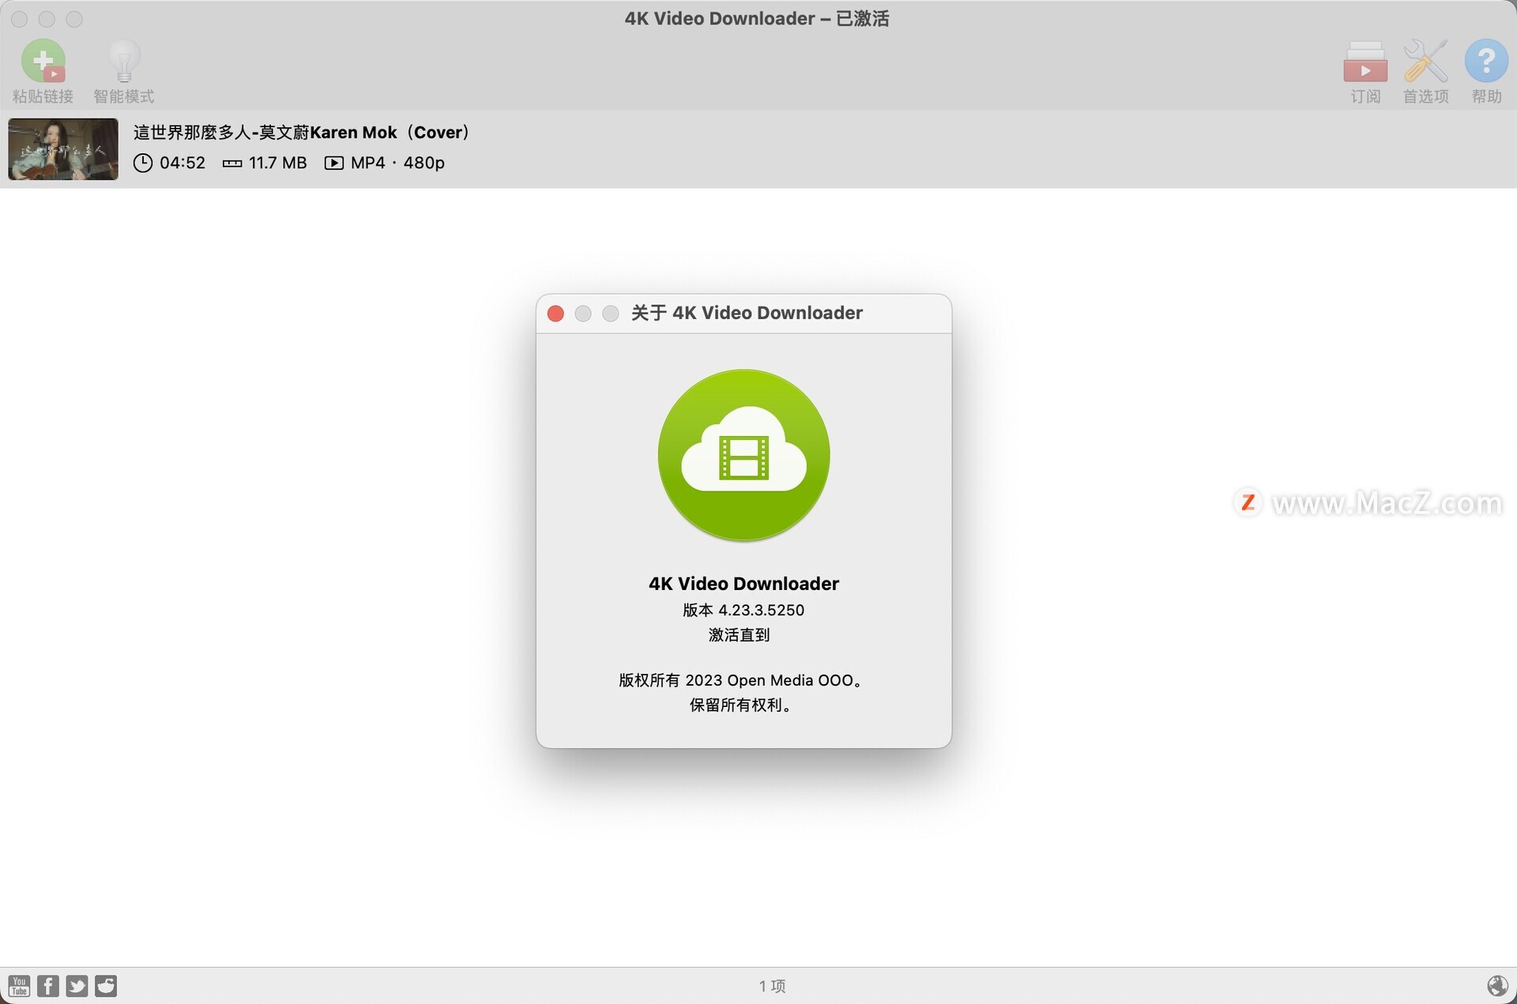Click the MP4 · 480p format label
Viewport: 1517px width, 1004px height.
[x=397, y=163]
